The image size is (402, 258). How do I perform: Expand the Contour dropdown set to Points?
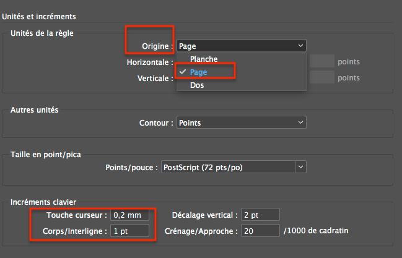[241, 123]
